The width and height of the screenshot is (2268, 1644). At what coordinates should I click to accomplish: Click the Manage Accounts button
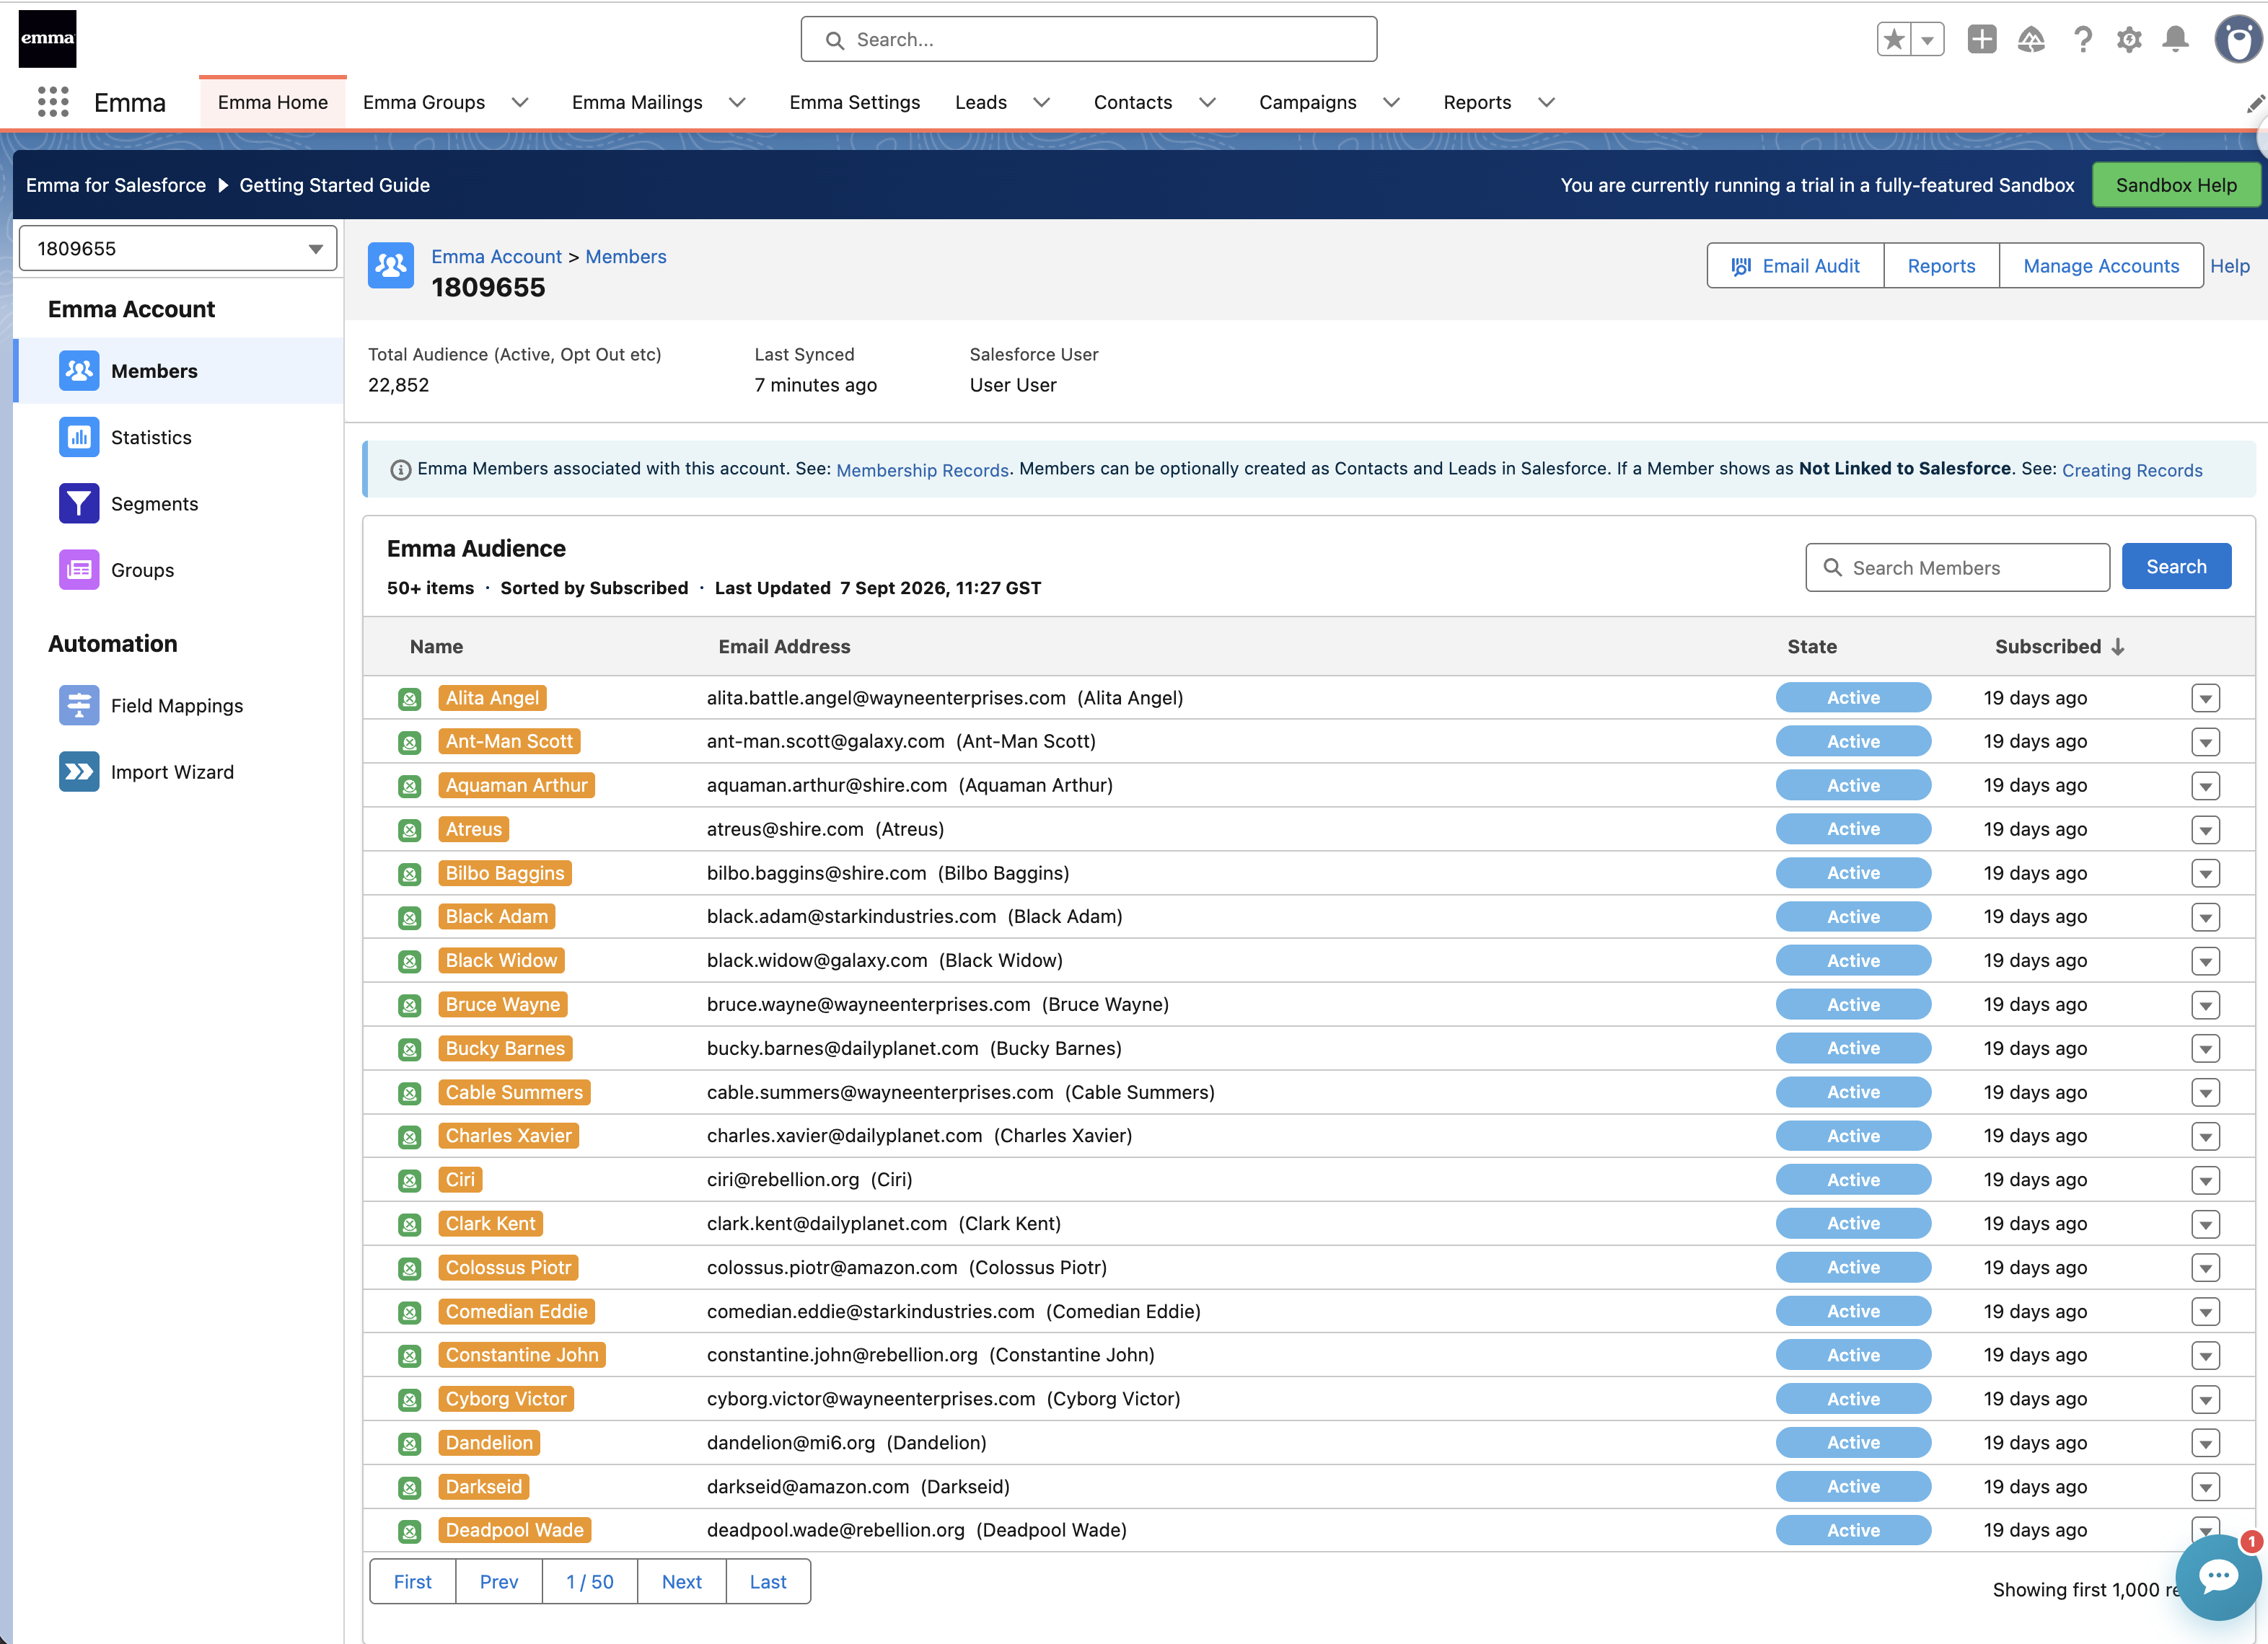[2100, 266]
